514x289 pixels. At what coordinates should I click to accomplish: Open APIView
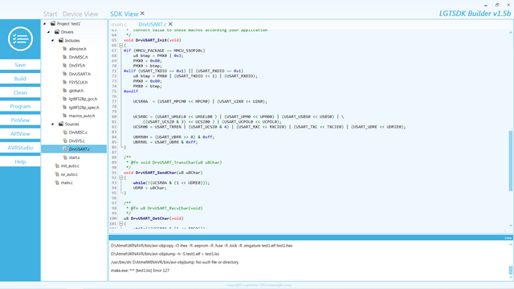click(20, 134)
